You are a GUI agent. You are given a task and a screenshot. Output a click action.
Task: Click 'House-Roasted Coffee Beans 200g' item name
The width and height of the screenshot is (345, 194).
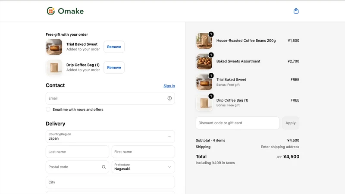pos(246,41)
